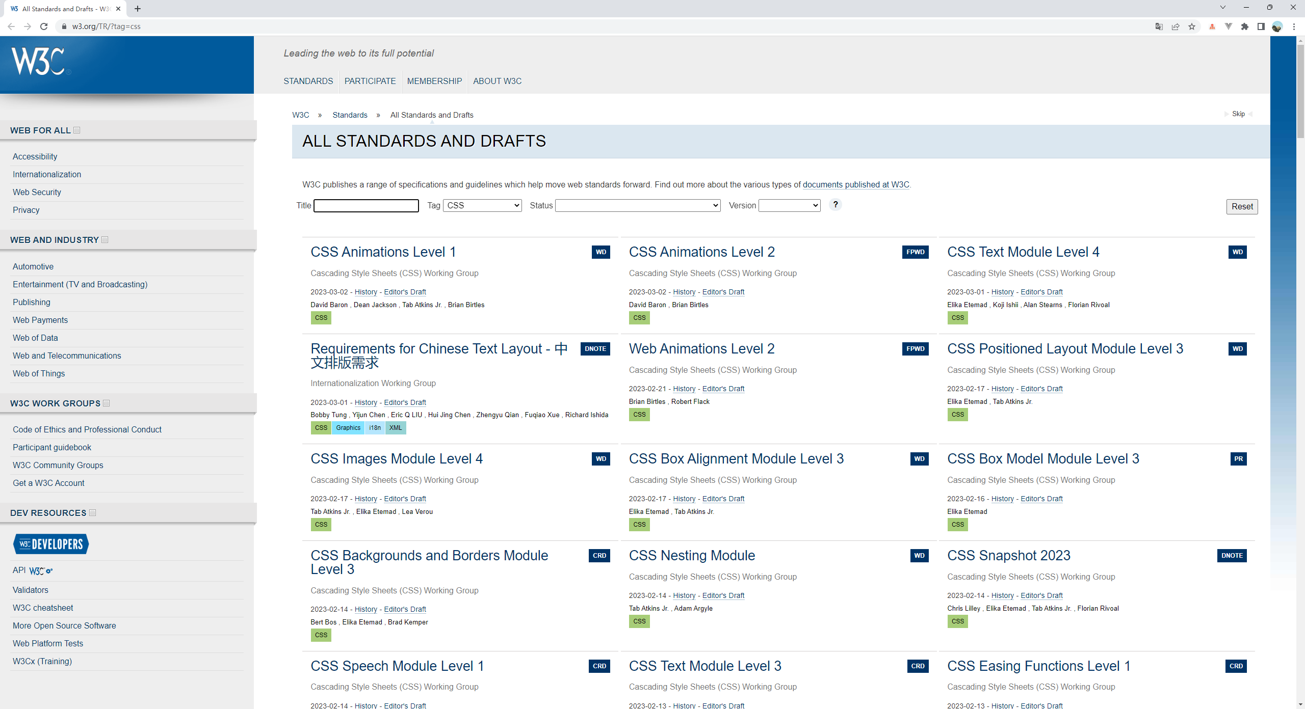Collapse the Dev Resources section
The width and height of the screenshot is (1305, 709).
pyautogui.click(x=93, y=513)
